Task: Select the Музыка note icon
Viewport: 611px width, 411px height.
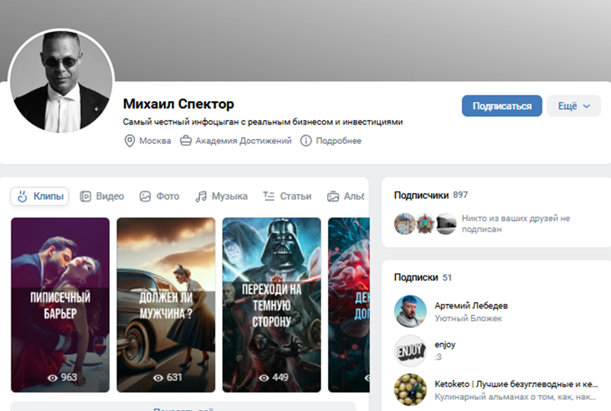Action: (x=201, y=196)
